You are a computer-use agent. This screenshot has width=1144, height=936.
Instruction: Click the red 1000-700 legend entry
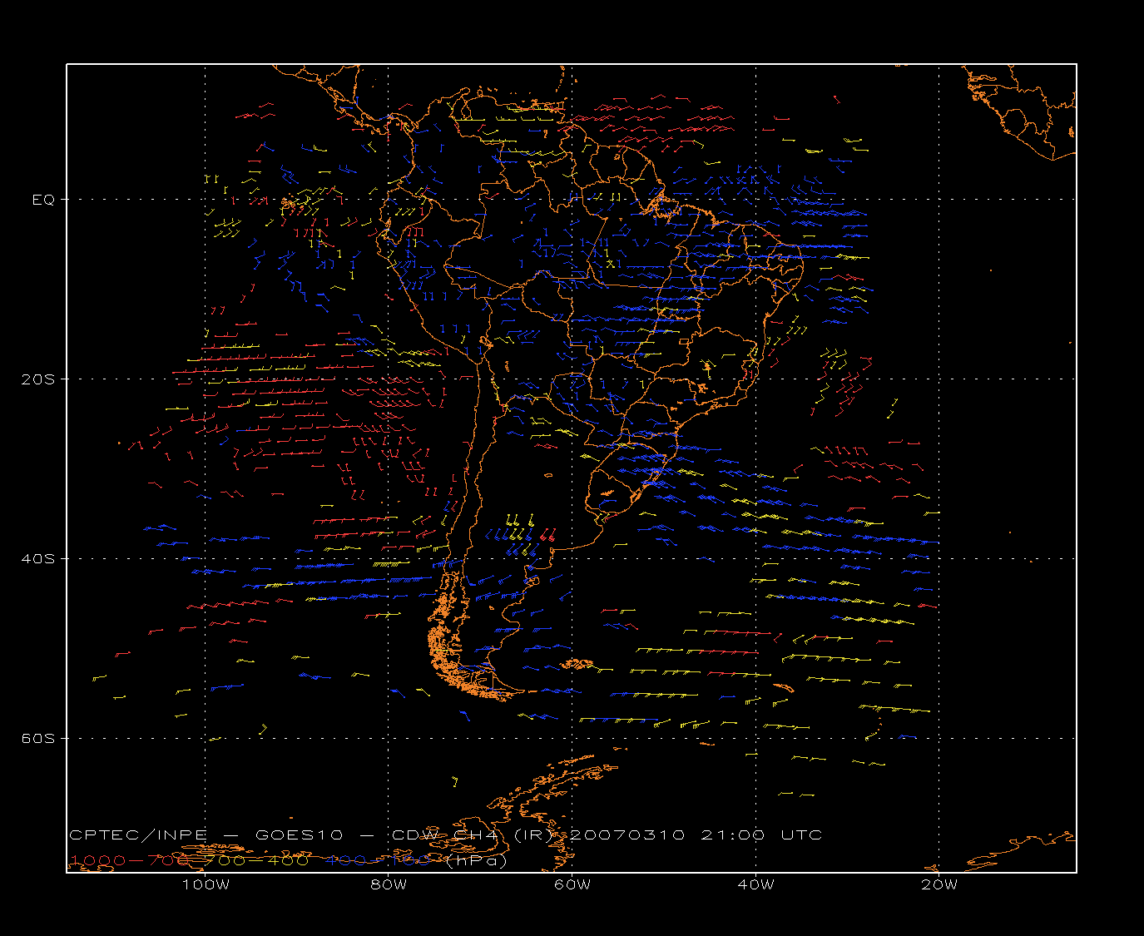pyautogui.click(x=130, y=860)
